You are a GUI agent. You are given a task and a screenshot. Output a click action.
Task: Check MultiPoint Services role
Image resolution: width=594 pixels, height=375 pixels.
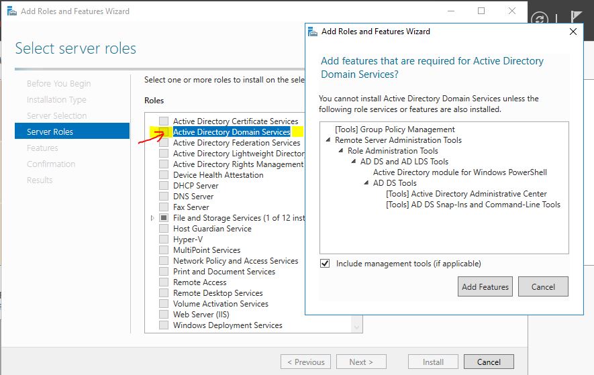click(164, 250)
